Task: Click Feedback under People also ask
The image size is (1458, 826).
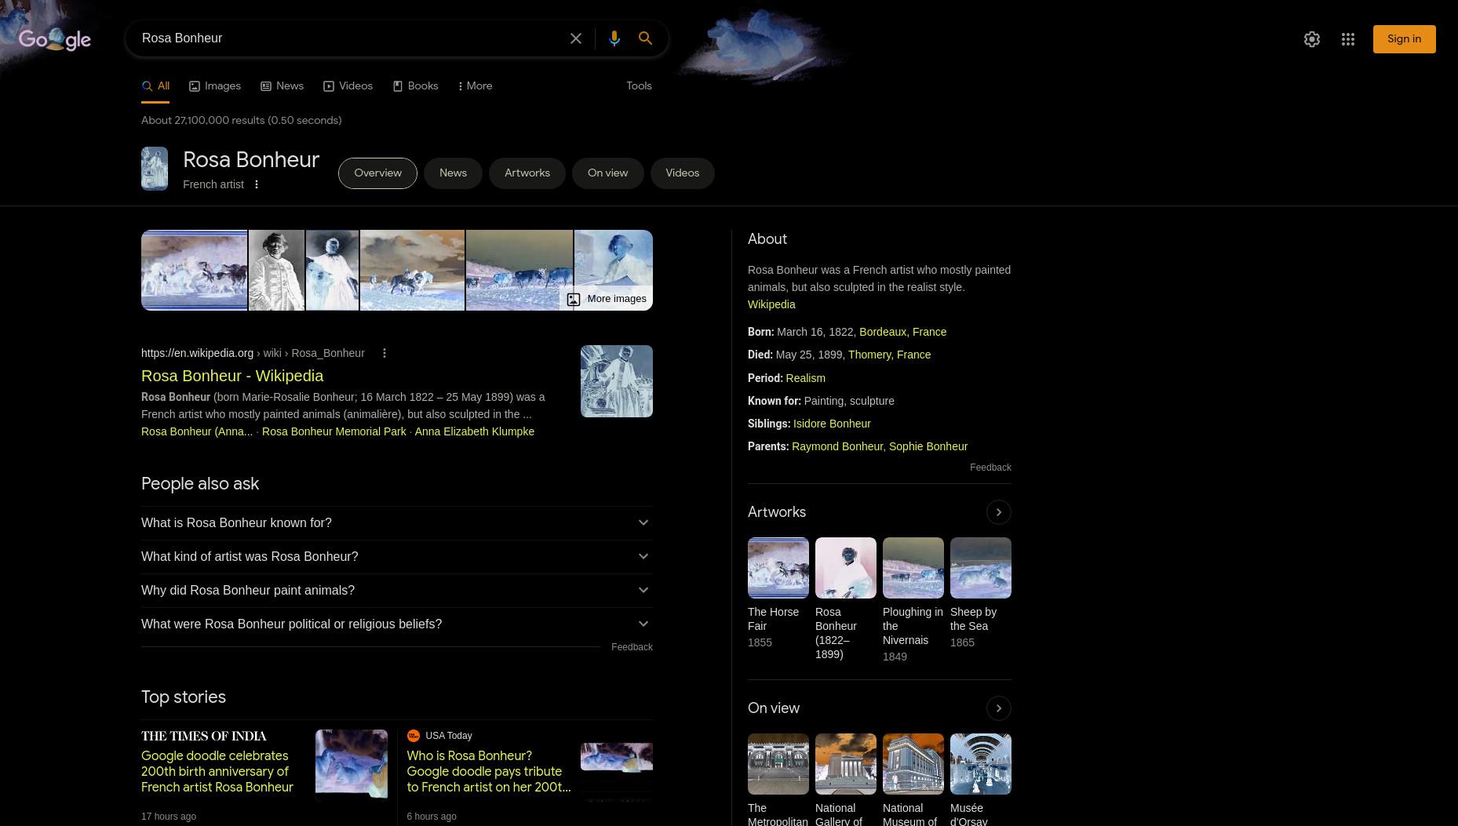Action: point(632,647)
